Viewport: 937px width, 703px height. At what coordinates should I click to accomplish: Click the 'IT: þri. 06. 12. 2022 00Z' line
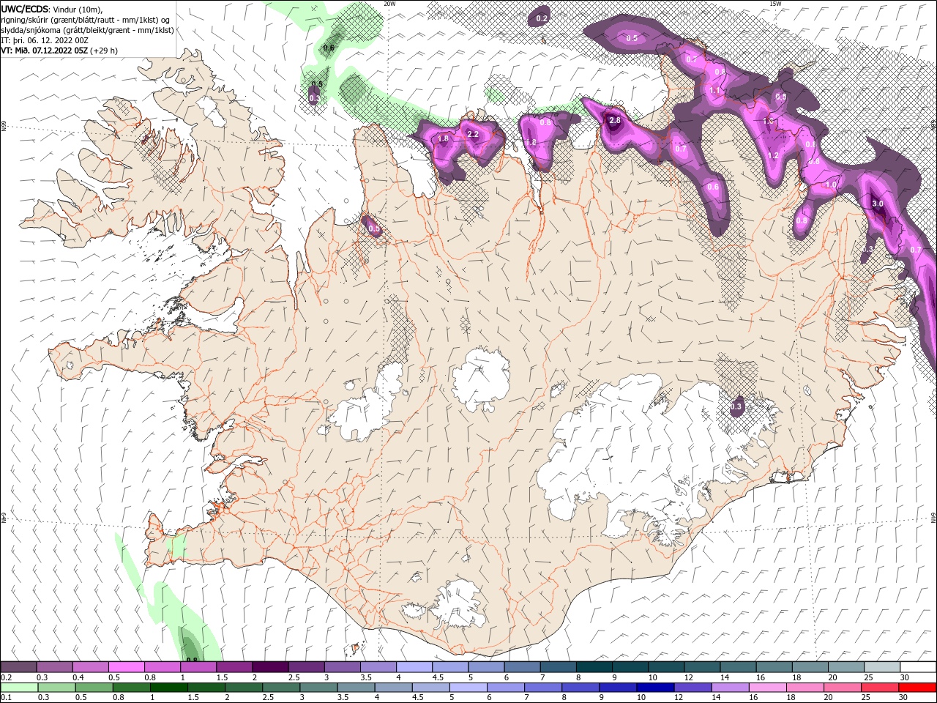click(45, 40)
